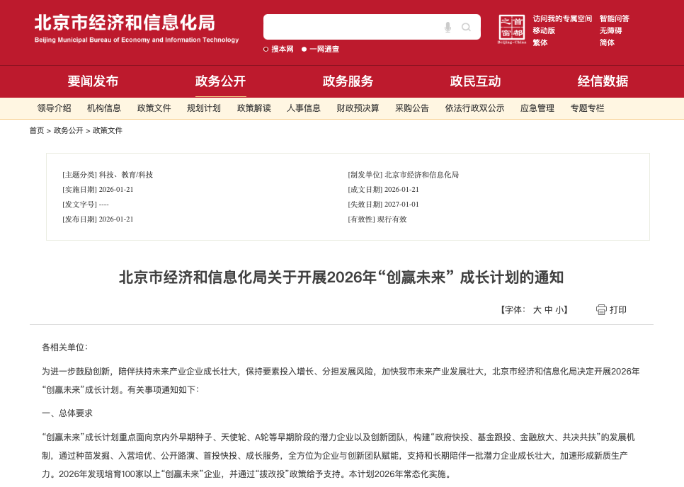Click the 北京市经济和信息化局 site logo
The image size is (684, 487).
(137, 28)
